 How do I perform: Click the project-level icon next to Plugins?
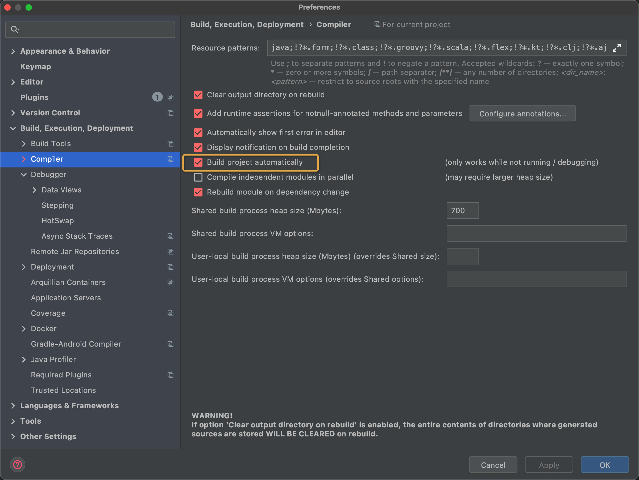pos(171,98)
